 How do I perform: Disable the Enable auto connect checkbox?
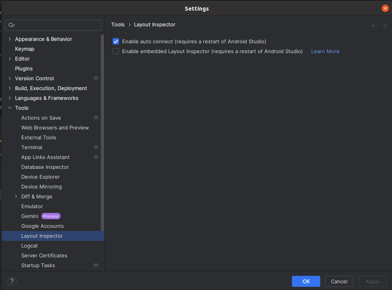pyautogui.click(x=116, y=41)
